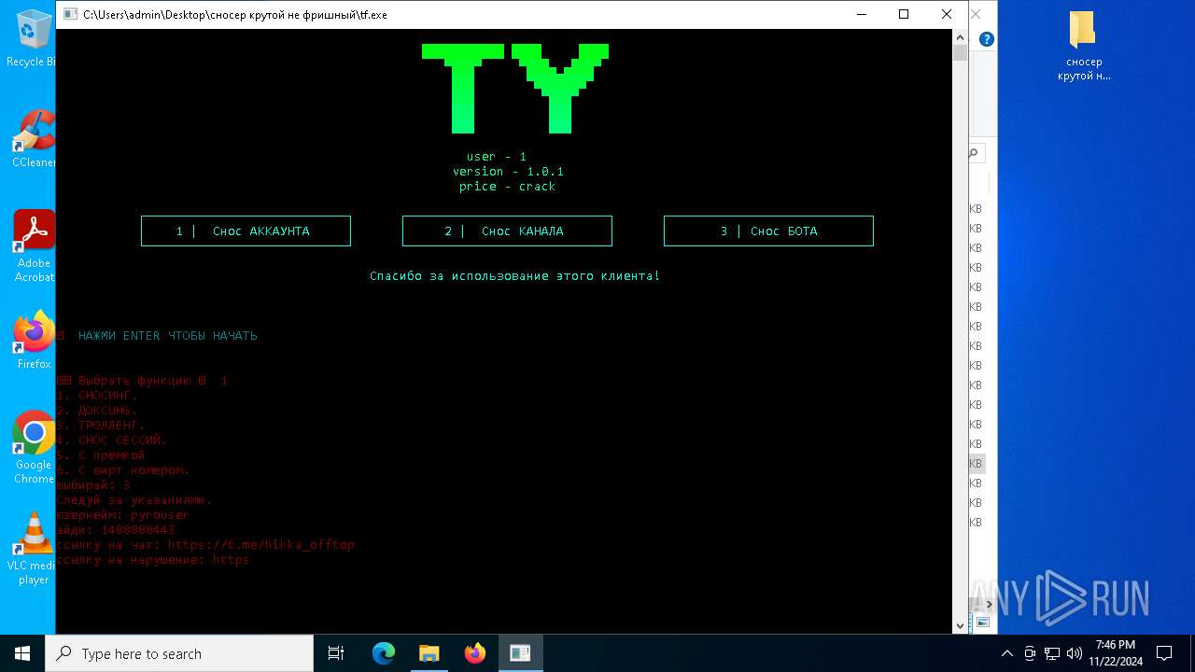Open the сносер крутой folder on desktop

coord(1083,47)
